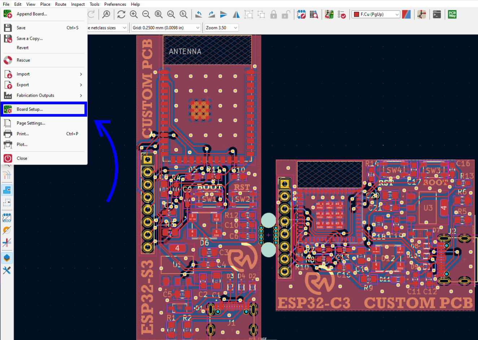Select Plot from the File menu
Viewport: 478px width, 340px height.
(x=44, y=144)
